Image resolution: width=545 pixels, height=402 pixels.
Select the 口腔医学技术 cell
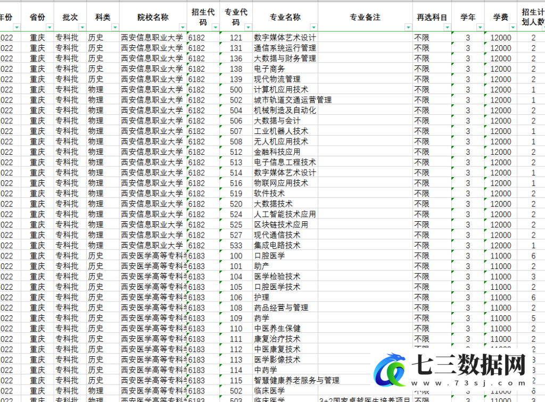pos(285,287)
